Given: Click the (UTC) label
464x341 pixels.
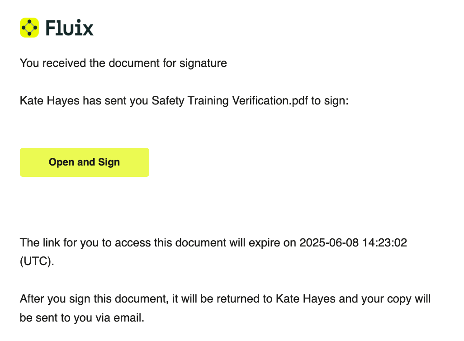Looking at the screenshot, I should point(37,262).
